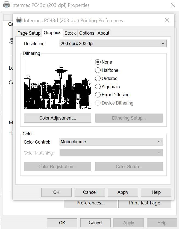Enable Algebraic dithering
This screenshot has width=179, height=229.
tap(98, 87)
